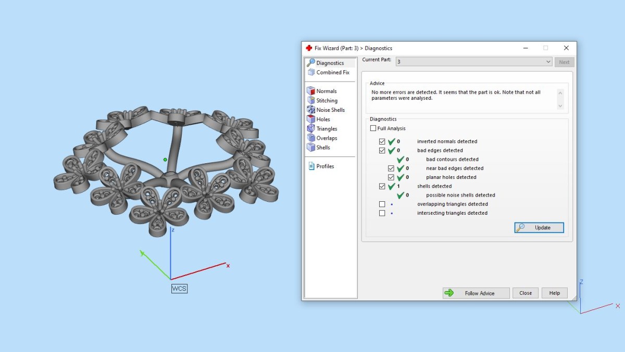The image size is (625, 352).
Task: Enable intersecting triangles detected checkbox
Action: (x=382, y=213)
